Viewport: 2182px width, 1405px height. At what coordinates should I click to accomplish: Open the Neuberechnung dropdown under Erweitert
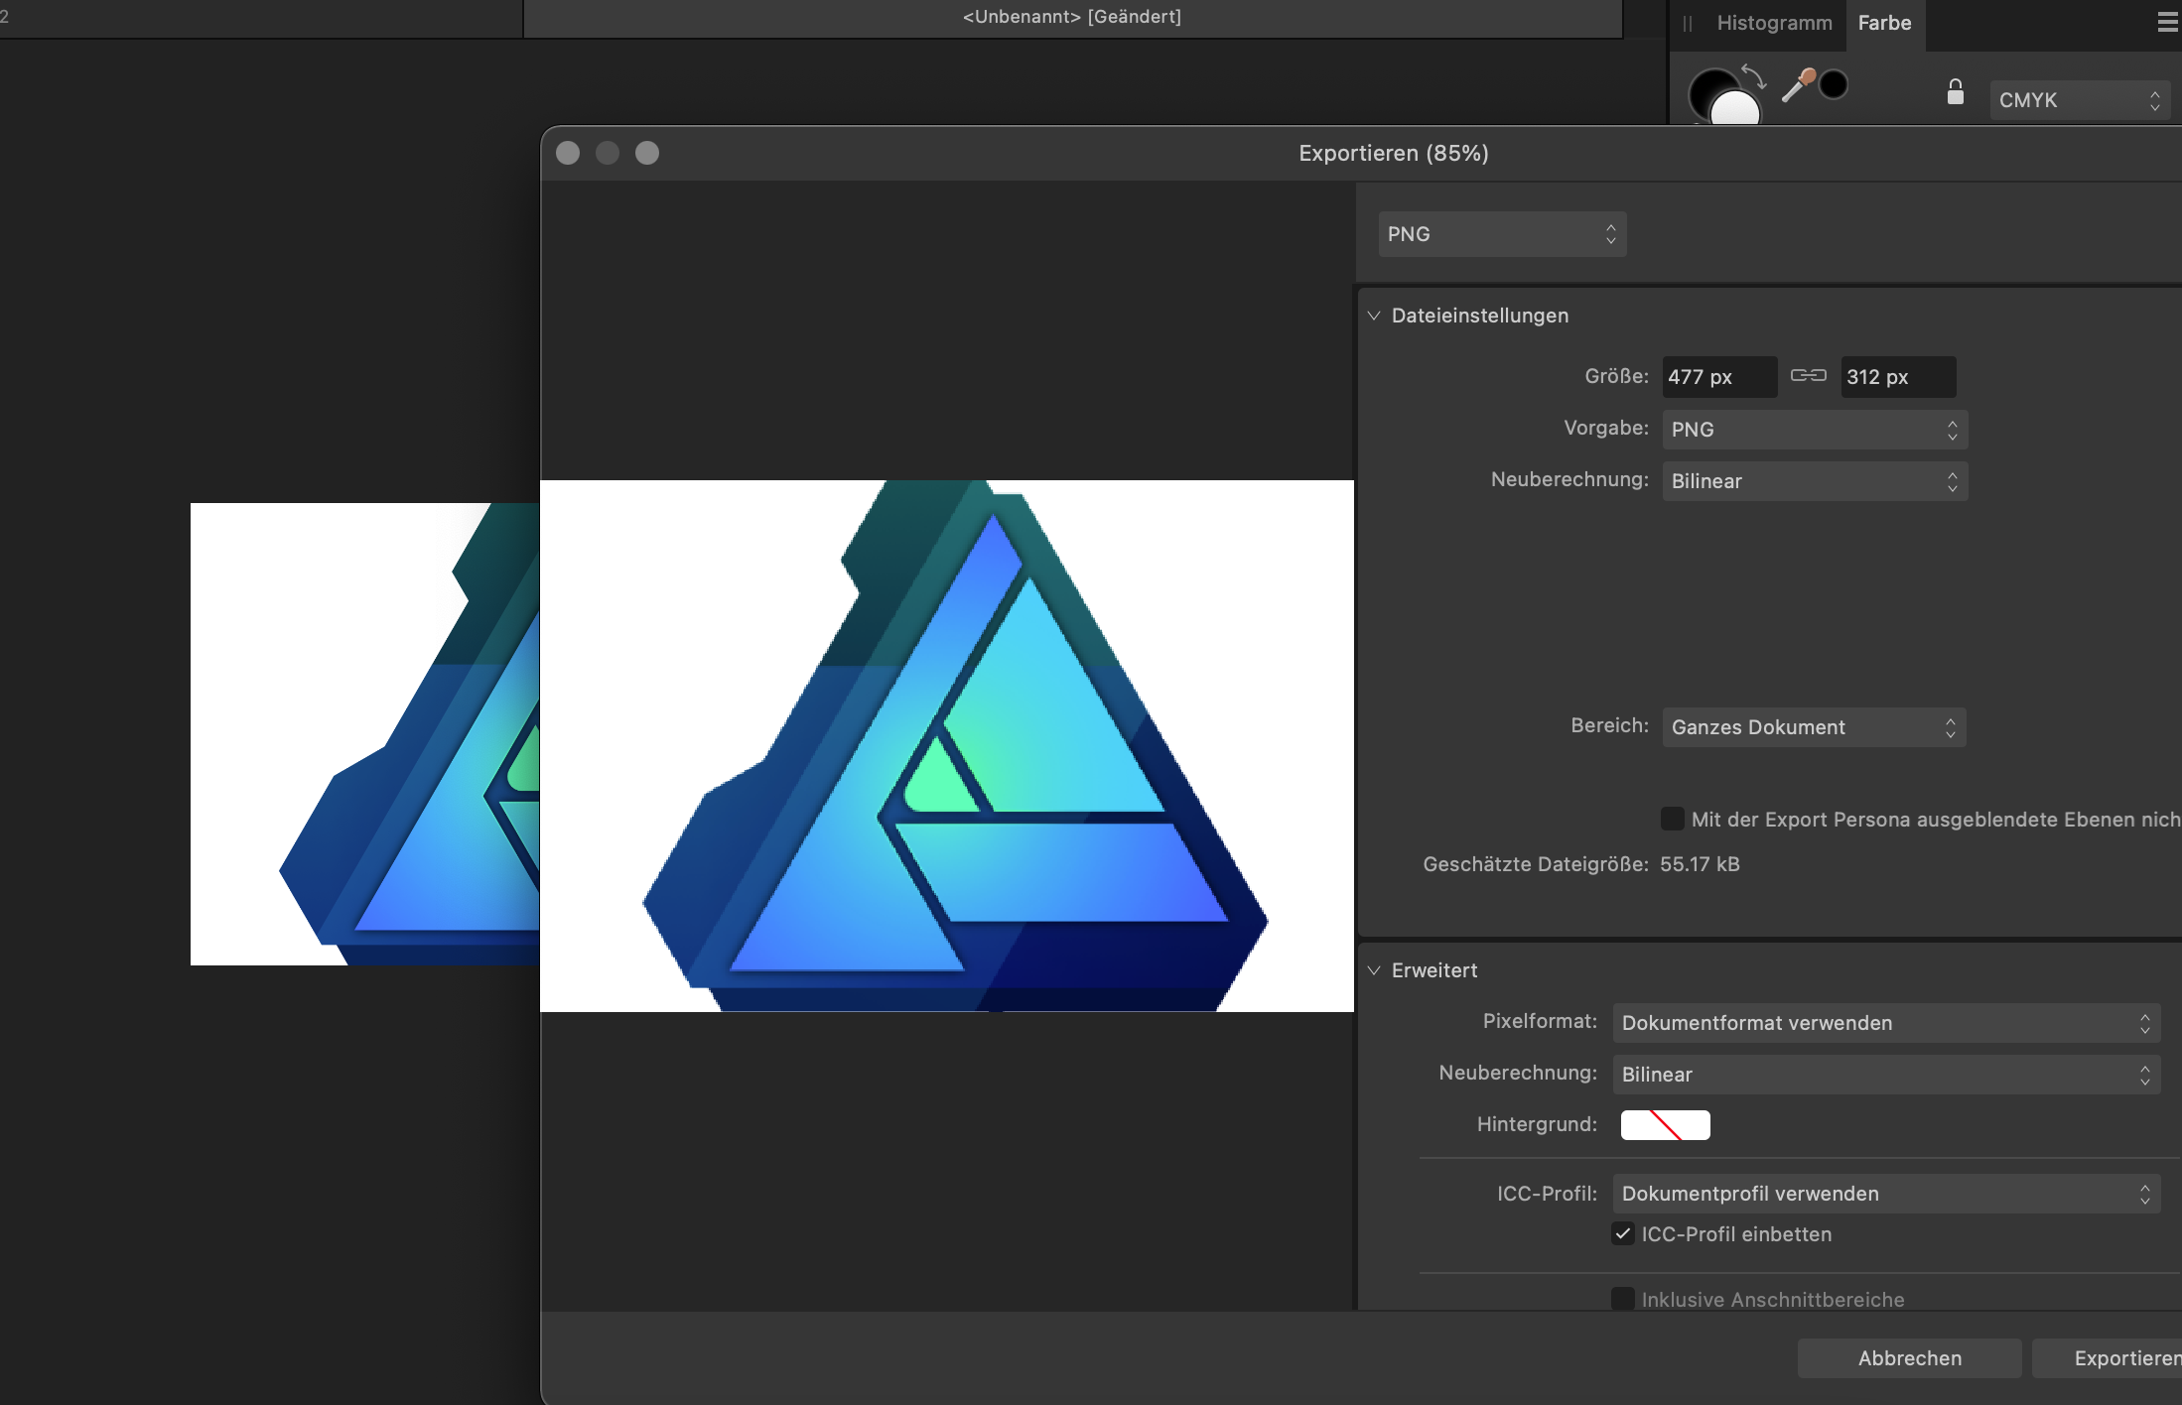[x=1886, y=1075]
